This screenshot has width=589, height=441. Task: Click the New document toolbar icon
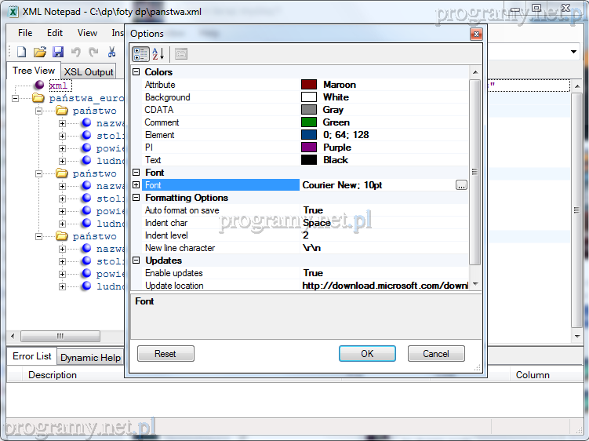22,52
